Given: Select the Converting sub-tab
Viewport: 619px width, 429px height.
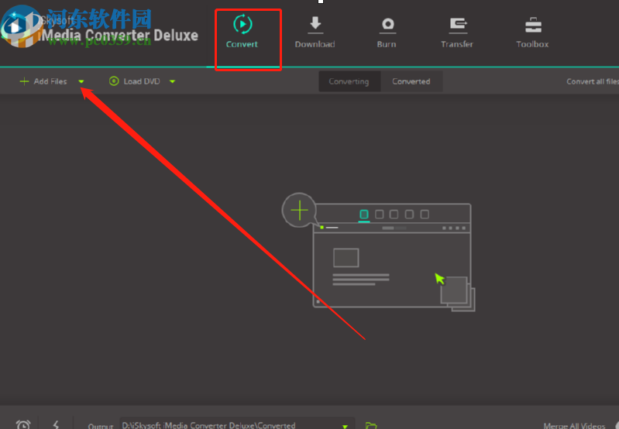Looking at the screenshot, I should (349, 81).
